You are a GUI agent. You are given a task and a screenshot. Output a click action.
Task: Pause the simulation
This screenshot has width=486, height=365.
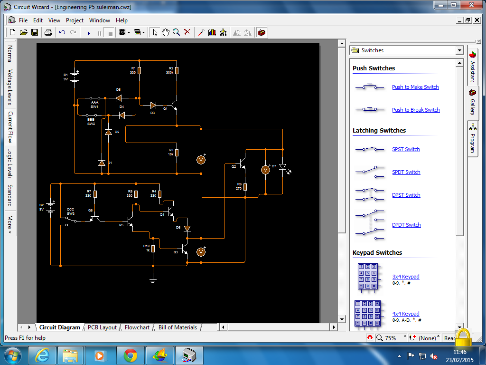pos(100,33)
